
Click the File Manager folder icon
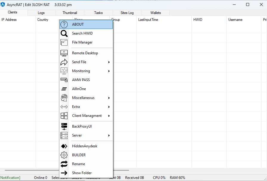coord(64,42)
